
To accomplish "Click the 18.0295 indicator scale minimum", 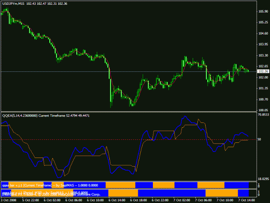I will click(263, 179).
